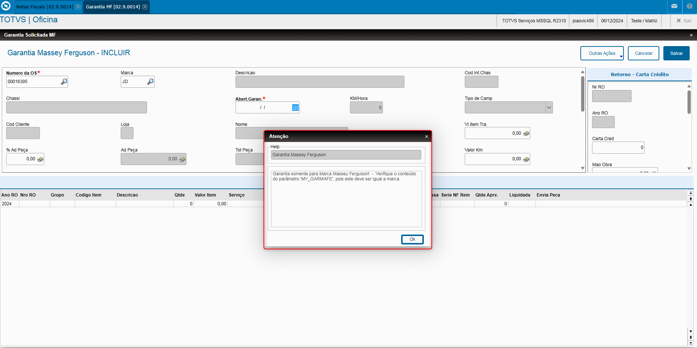Click OK in the Atenção dialog

[x=412, y=239]
